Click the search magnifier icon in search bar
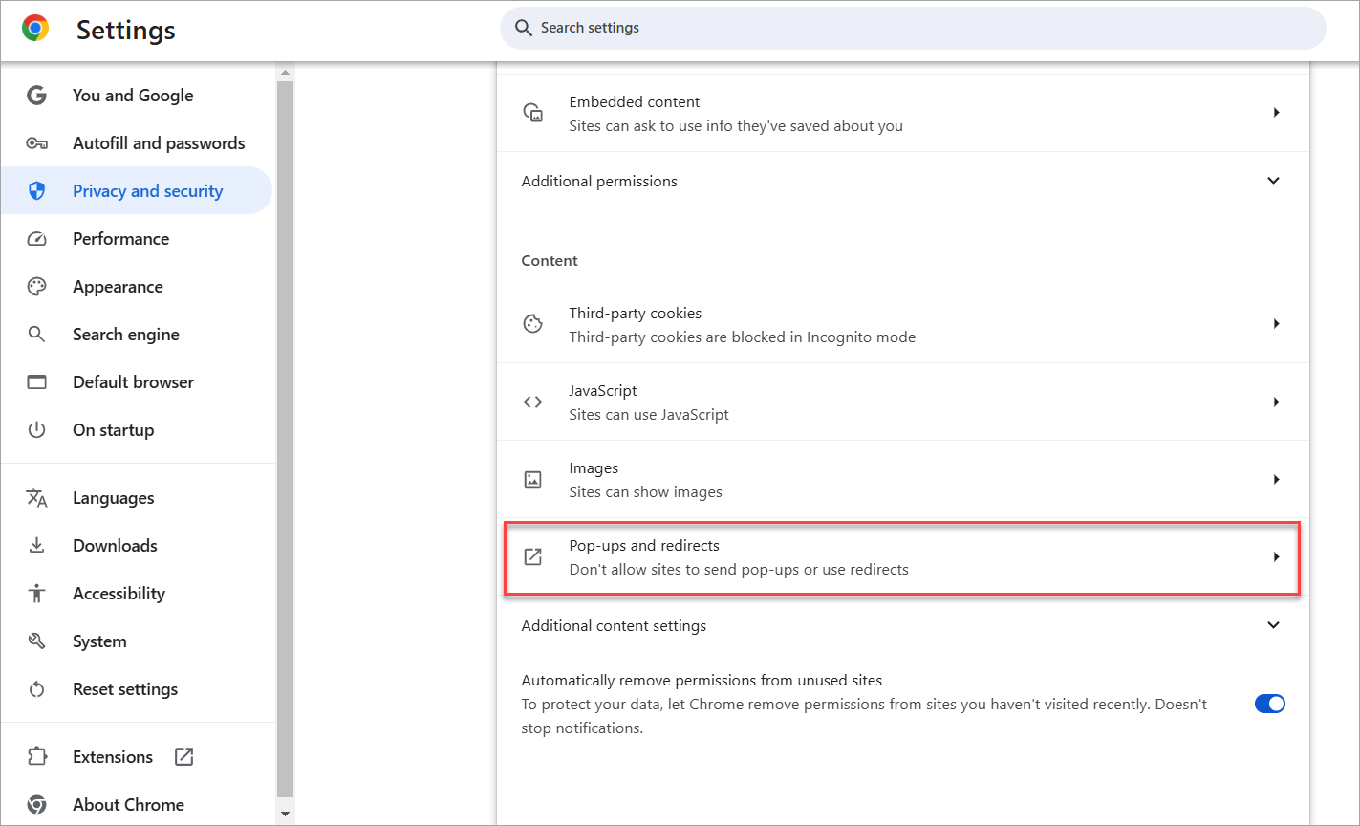The width and height of the screenshot is (1360, 826). point(523,28)
